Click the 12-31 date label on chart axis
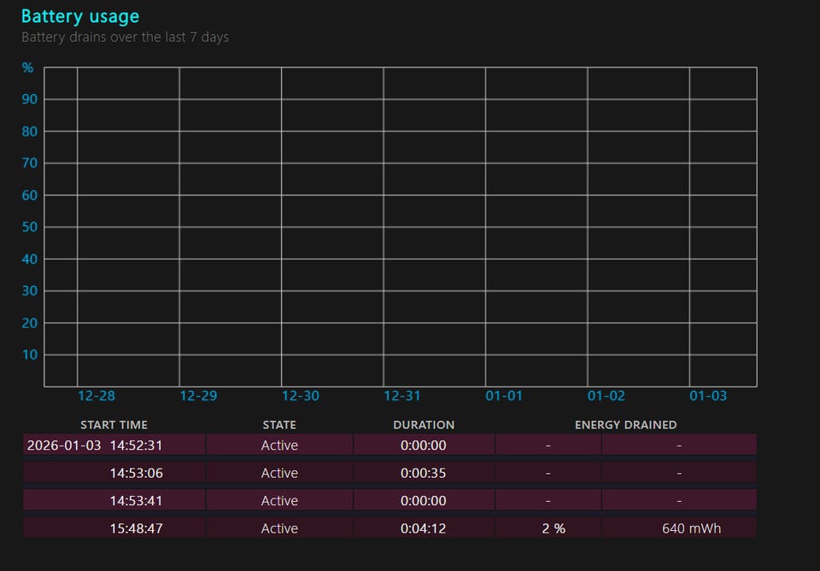The image size is (820, 571). click(401, 396)
